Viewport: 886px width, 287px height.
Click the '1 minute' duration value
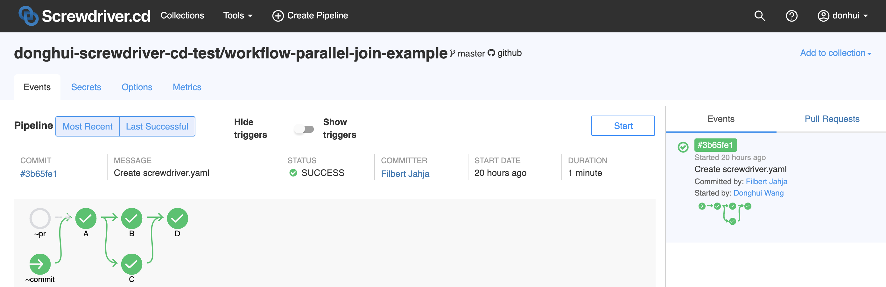tap(585, 173)
